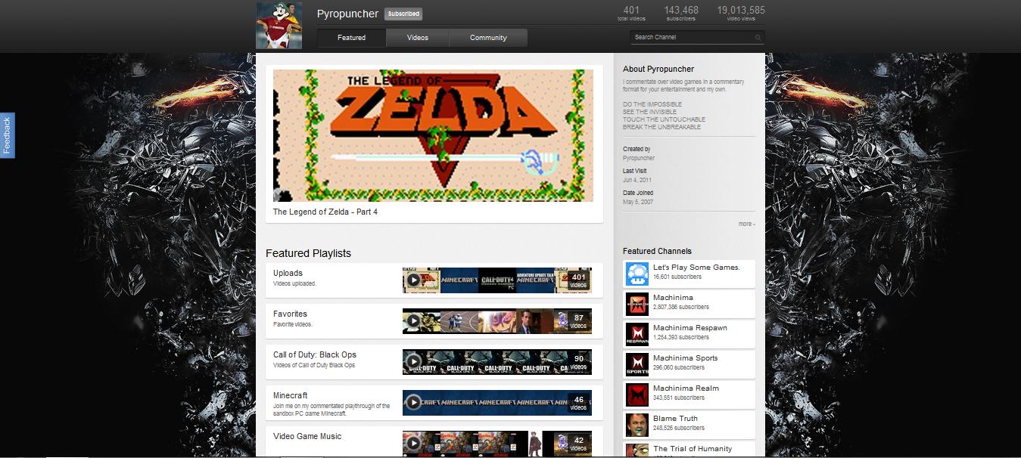This screenshot has width=1021, height=458.
Task: Click inside the Search Channel field
Action: 689,38
